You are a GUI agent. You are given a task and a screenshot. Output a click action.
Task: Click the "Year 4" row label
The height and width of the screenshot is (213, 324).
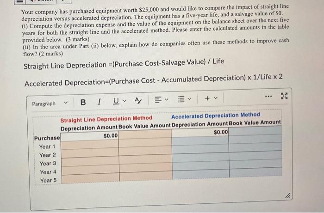(48, 172)
